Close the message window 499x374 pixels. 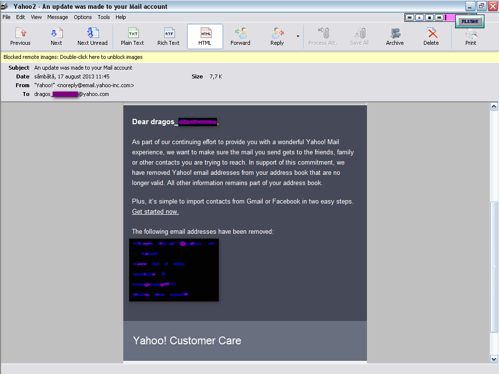pyautogui.click(x=493, y=6)
